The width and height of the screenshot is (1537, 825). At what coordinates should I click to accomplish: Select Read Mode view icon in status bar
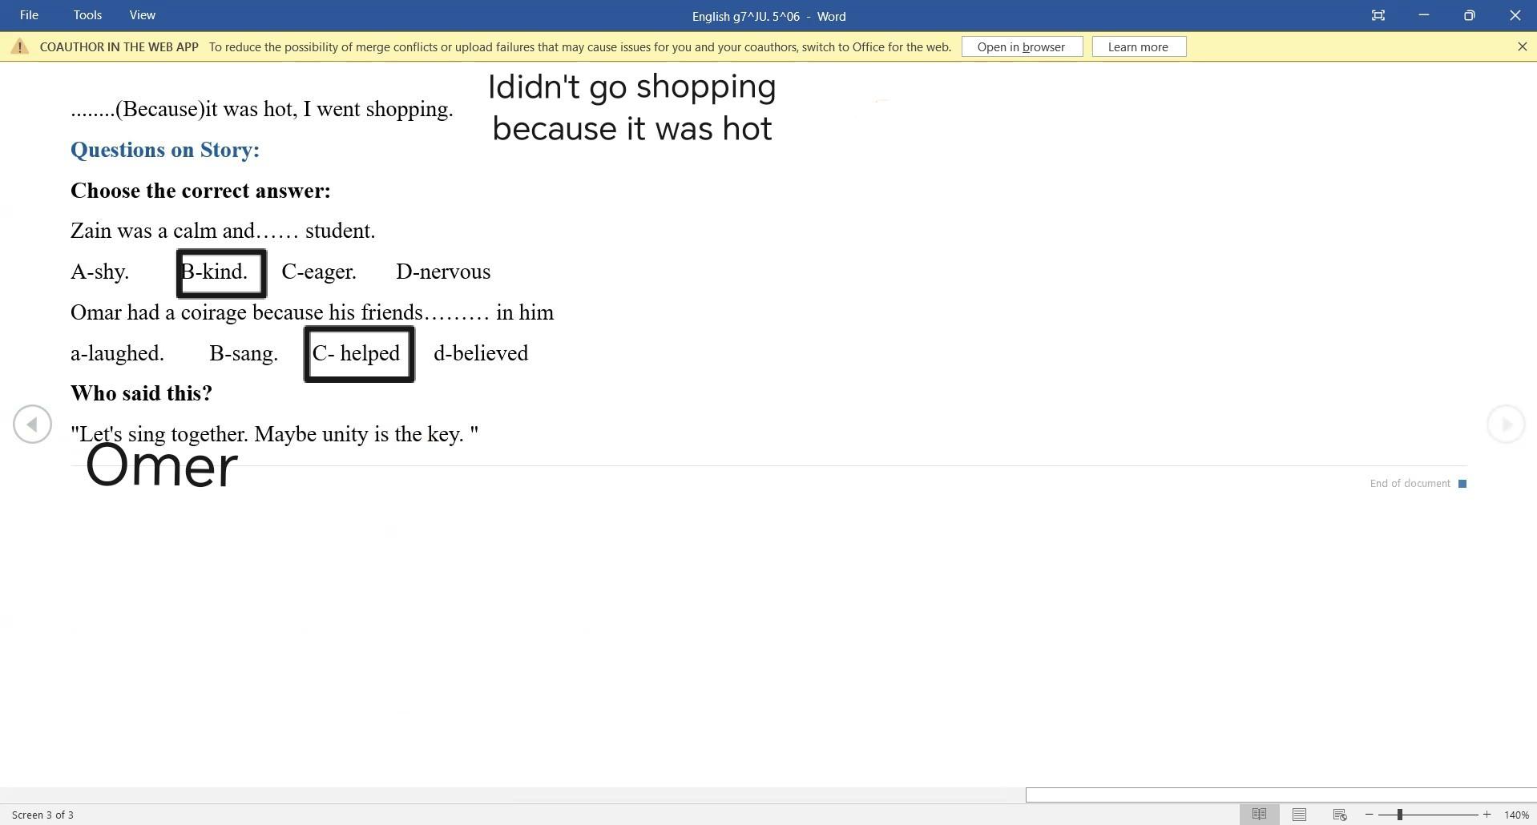(1259, 815)
